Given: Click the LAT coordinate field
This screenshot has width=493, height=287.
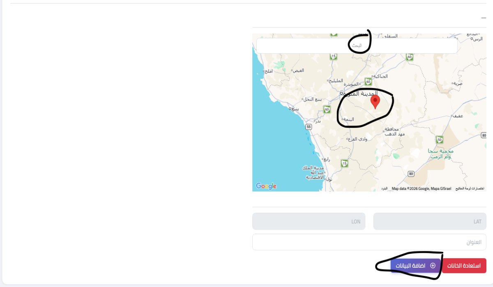Looking at the screenshot, I should [x=430, y=221].
